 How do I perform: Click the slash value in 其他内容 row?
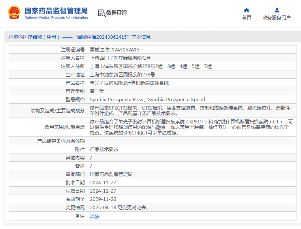[91, 158]
